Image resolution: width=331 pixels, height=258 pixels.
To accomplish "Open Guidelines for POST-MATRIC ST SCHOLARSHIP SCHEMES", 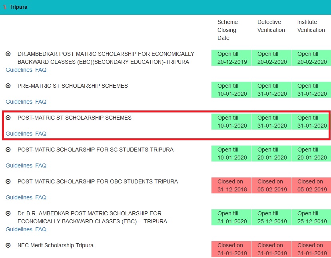I will (x=19, y=134).
